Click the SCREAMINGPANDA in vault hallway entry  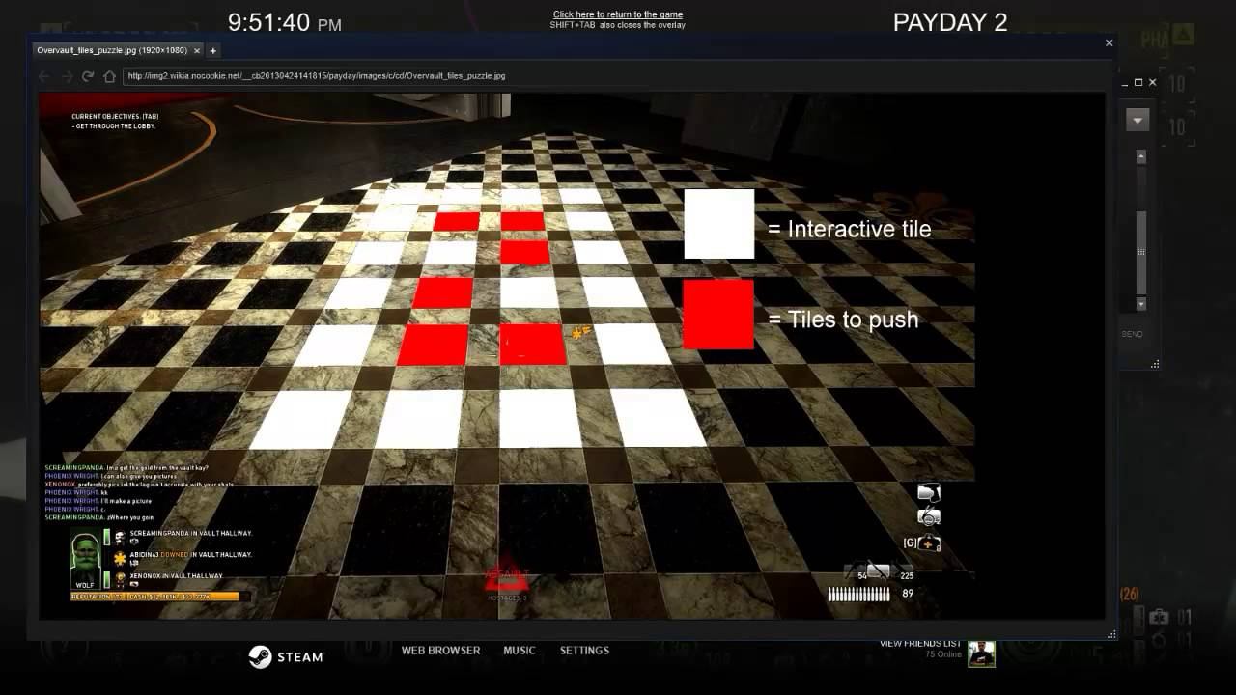pos(191,534)
